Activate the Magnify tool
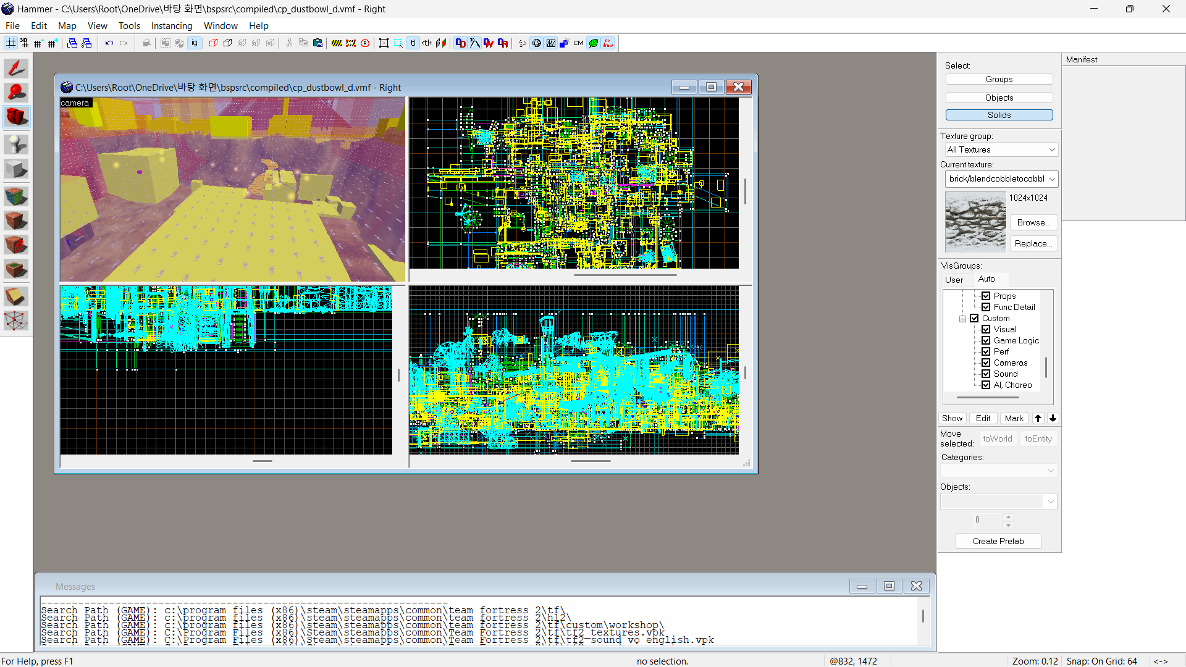Viewport: 1186px width, 667px height. tap(17, 92)
